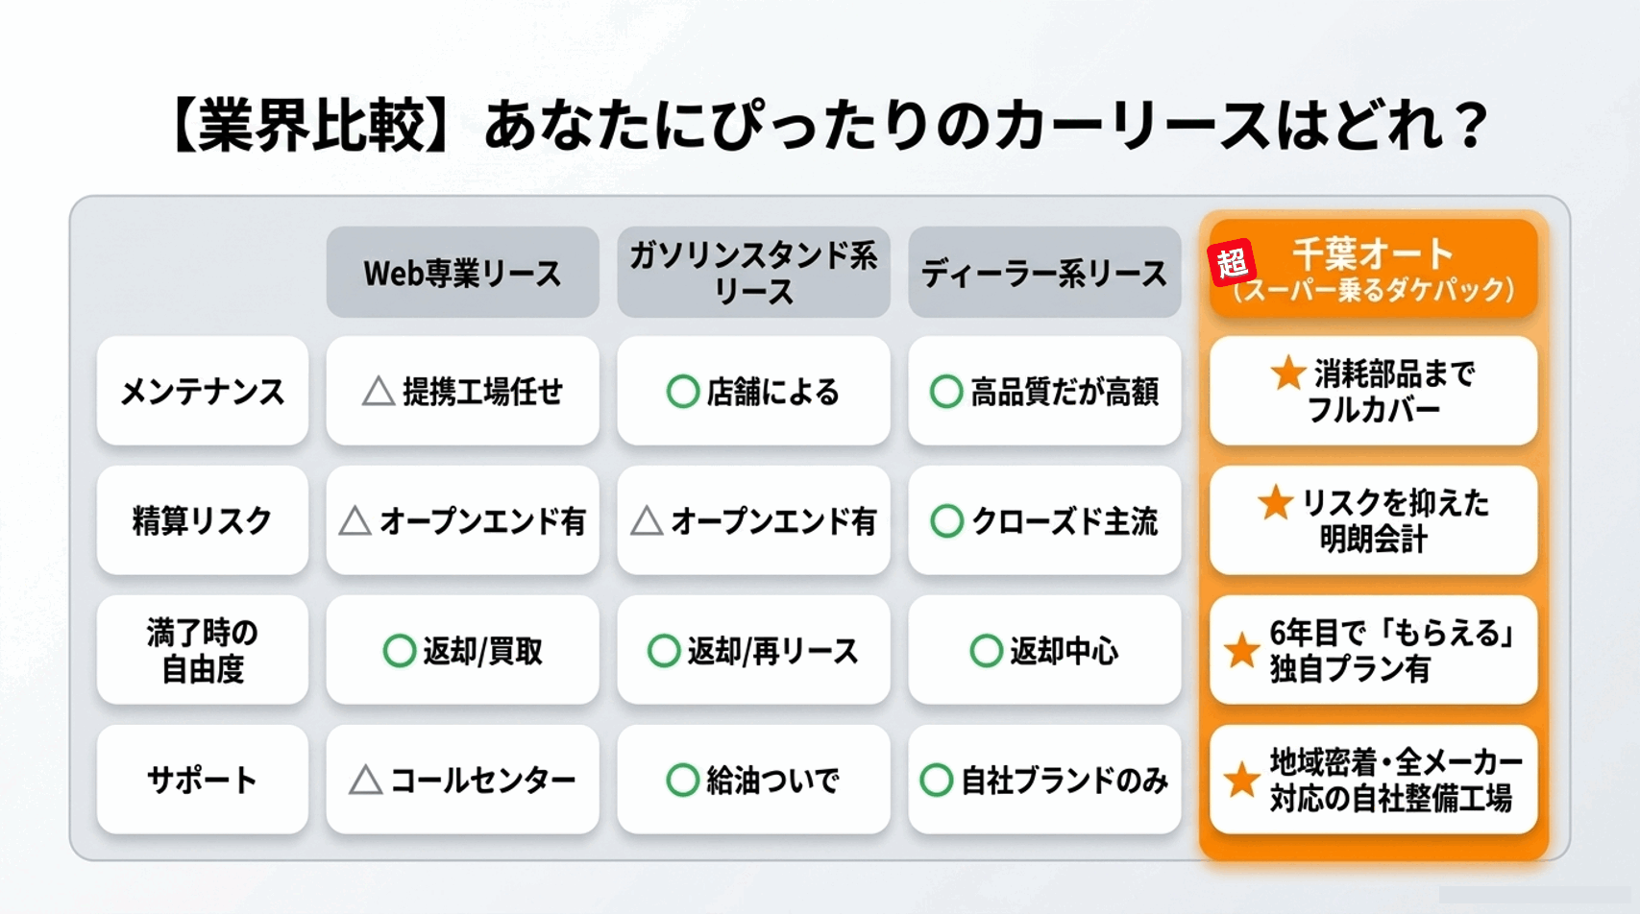Click the green circle beside 店舗による
This screenshot has height=914, width=1640.
(682, 392)
